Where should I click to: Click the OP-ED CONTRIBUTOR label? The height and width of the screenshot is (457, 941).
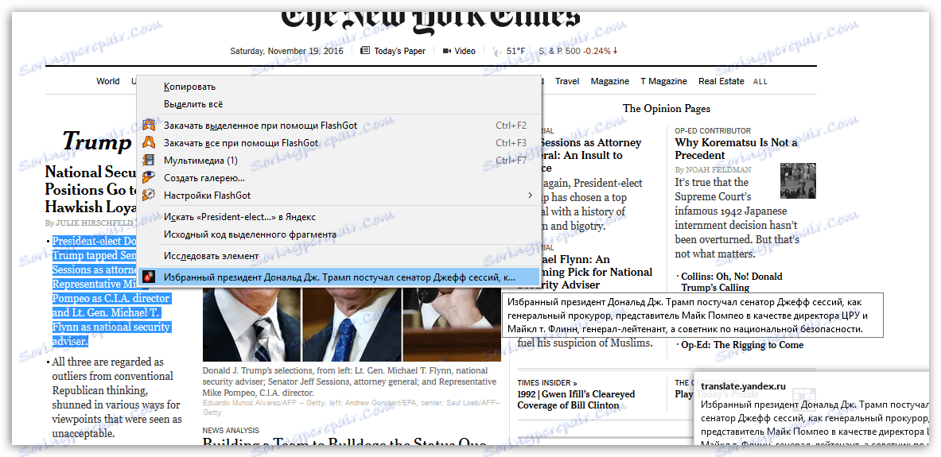click(x=713, y=131)
